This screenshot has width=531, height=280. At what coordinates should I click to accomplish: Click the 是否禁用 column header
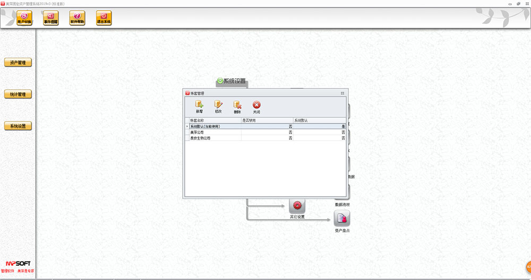[x=267, y=120]
